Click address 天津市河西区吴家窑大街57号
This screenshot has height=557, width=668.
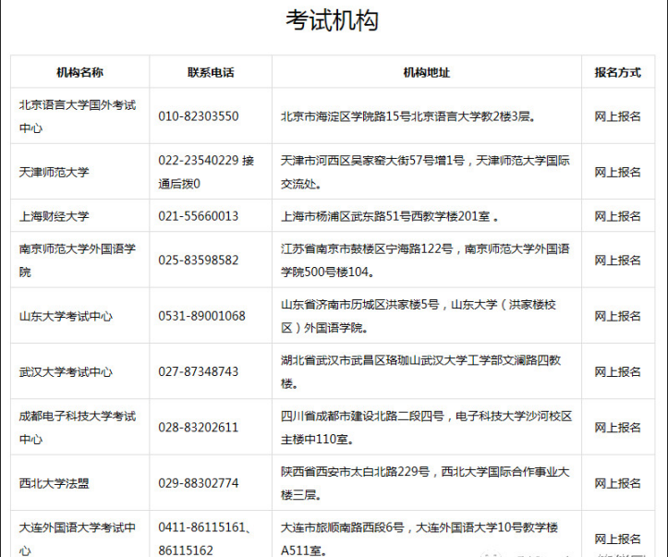tap(360, 161)
